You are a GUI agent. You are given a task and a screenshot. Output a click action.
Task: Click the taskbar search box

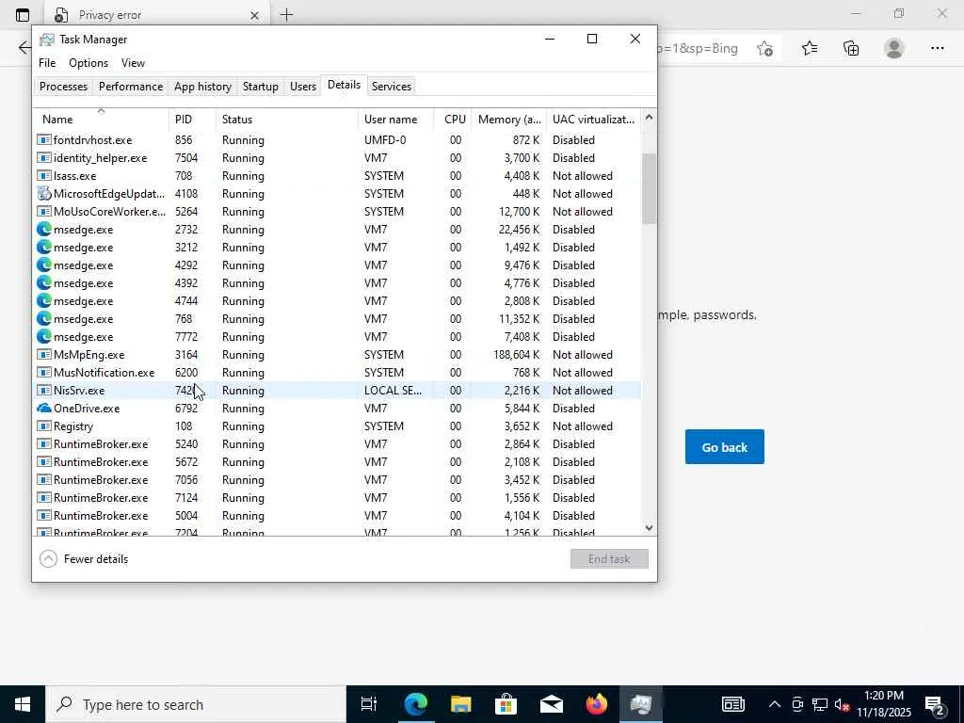click(196, 704)
